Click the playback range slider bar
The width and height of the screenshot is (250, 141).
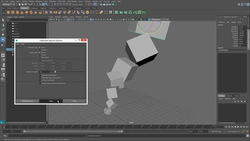tap(73, 132)
